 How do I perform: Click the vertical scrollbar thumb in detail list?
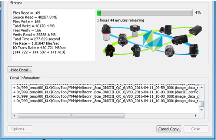point(202,104)
